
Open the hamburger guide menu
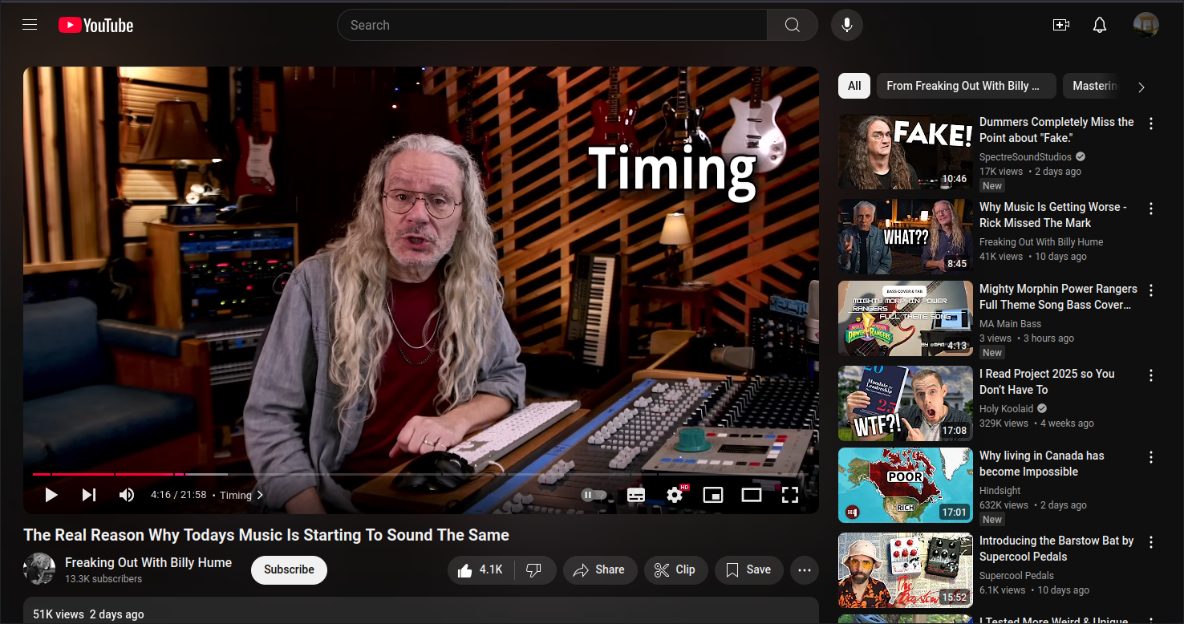(x=30, y=25)
